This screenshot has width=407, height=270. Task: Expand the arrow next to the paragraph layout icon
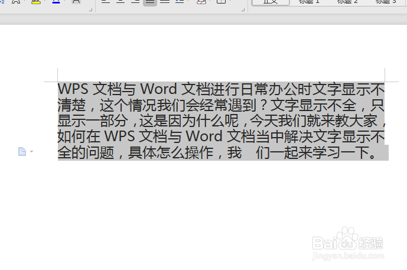click(x=31, y=151)
